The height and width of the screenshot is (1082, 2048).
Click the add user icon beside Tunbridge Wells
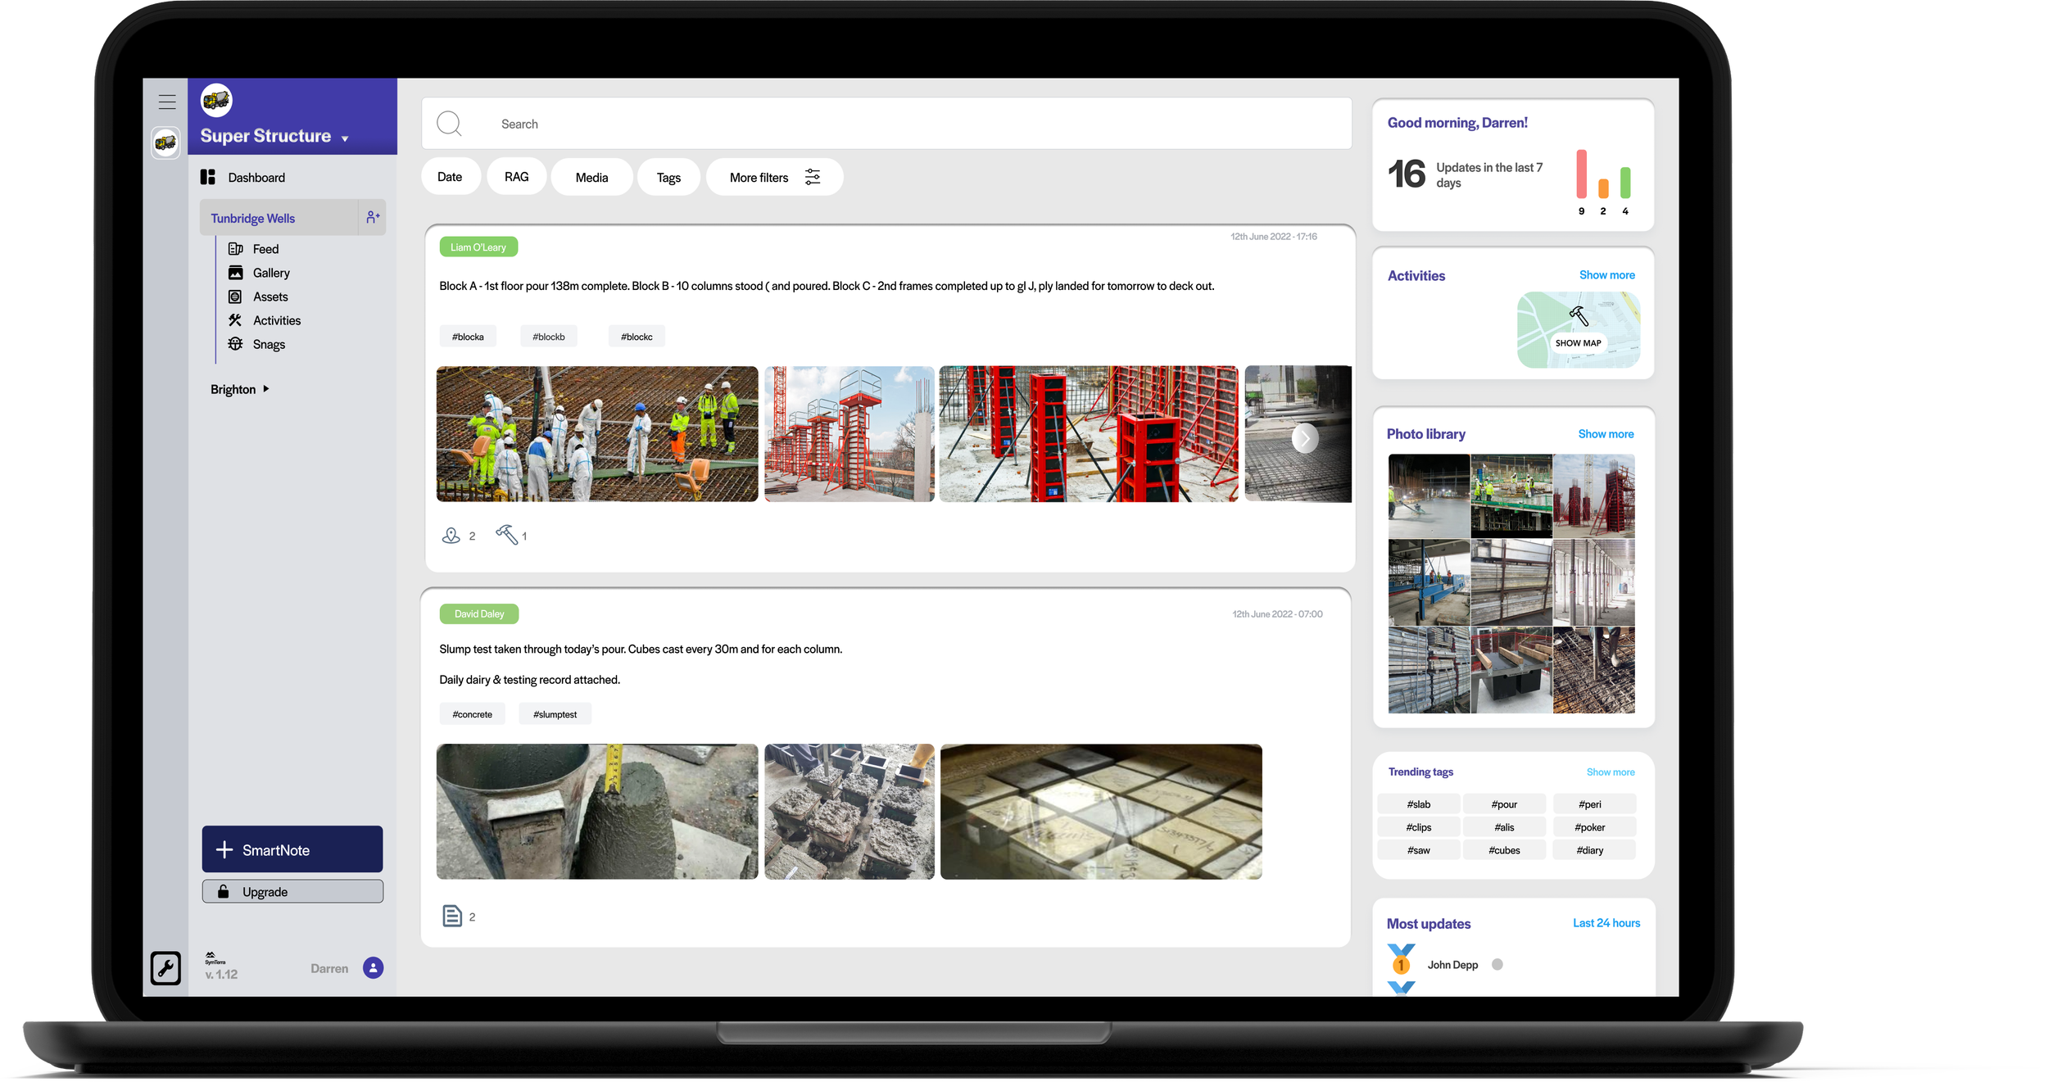click(x=373, y=217)
